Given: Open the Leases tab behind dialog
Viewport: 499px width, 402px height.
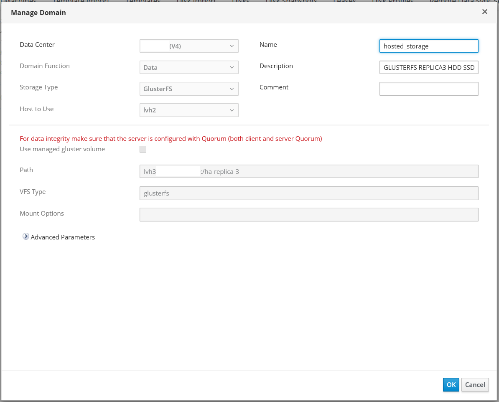Looking at the screenshot, I should point(344,1).
